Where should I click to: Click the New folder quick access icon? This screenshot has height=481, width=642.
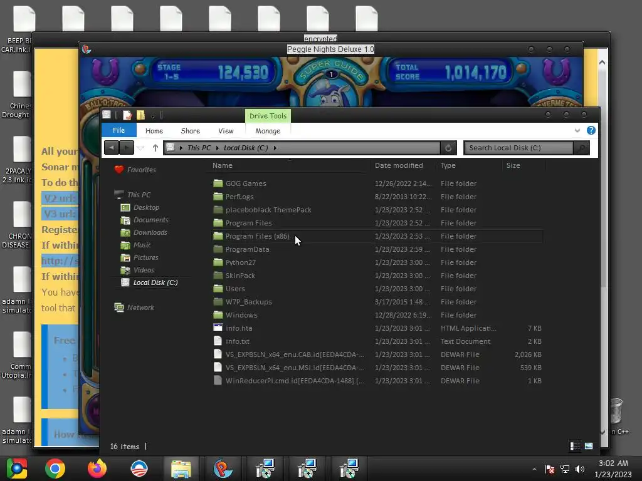tap(140, 115)
